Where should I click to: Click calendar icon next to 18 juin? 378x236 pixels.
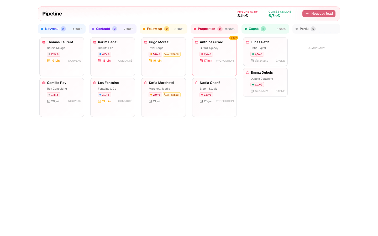click(x=99, y=61)
